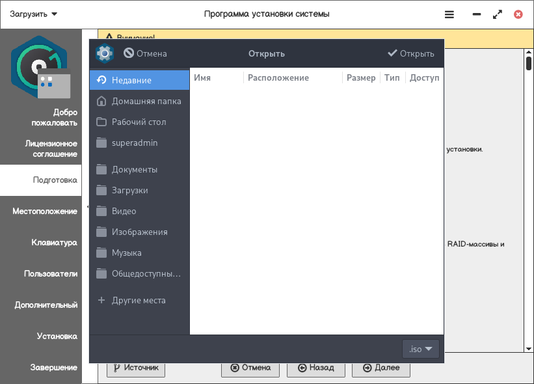Click the hamburger menu icon in the title bar
The image size is (534, 384).
449,14
